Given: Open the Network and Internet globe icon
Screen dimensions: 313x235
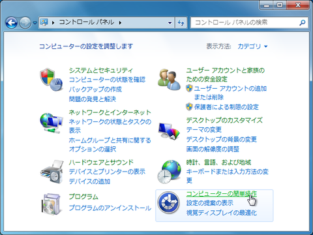Looking at the screenshot, I should coord(52,123).
